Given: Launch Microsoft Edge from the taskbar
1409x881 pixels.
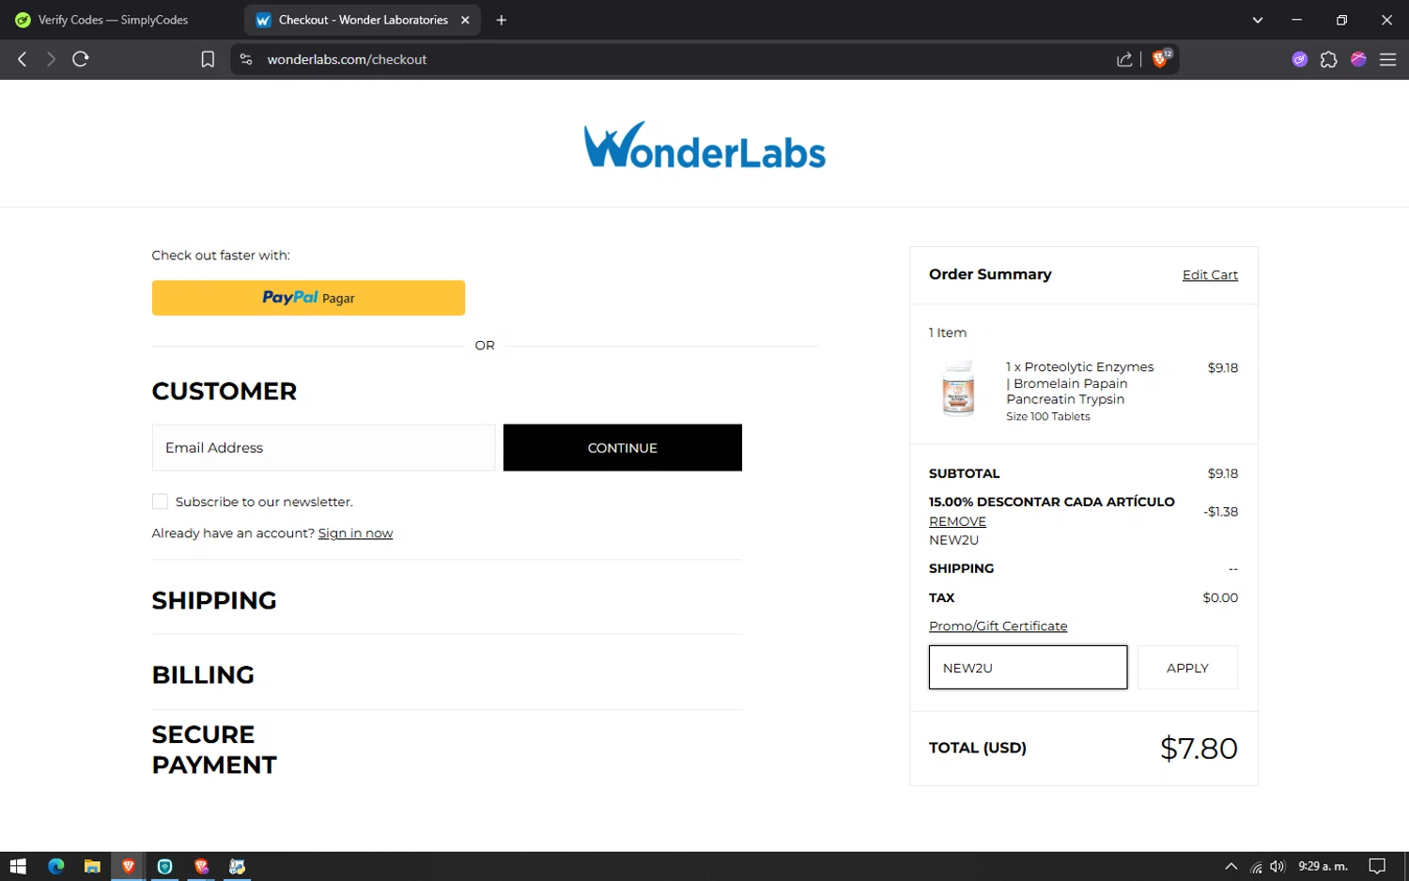Looking at the screenshot, I should point(55,866).
